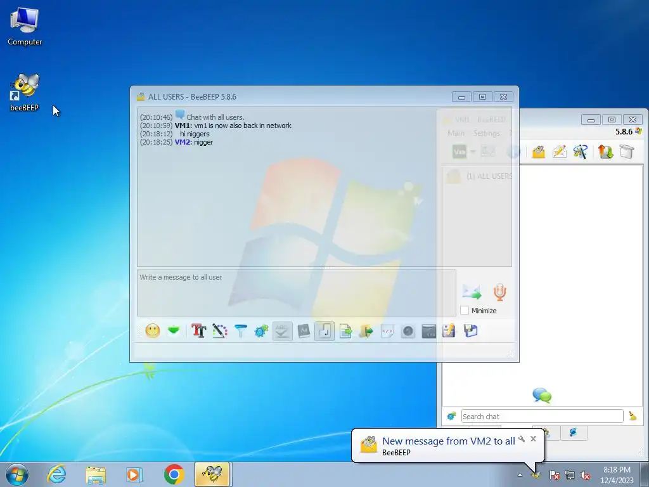The height and width of the screenshot is (487, 649).
Task: Toggle the Return key sends message button
Action: tap(324, 331)
